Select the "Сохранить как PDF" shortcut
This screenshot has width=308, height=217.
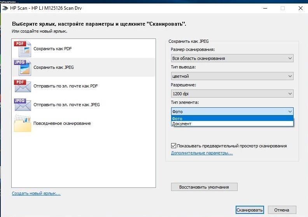[x=84, y=49]
